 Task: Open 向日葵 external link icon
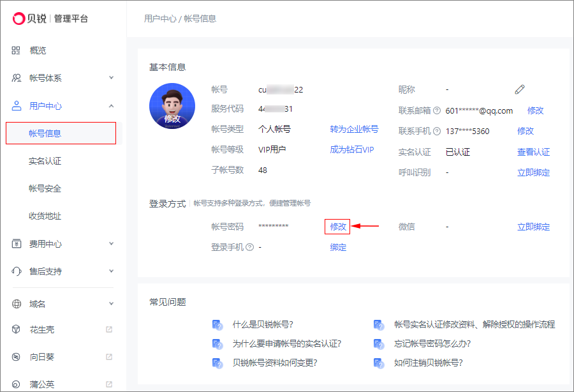point(109,357)
